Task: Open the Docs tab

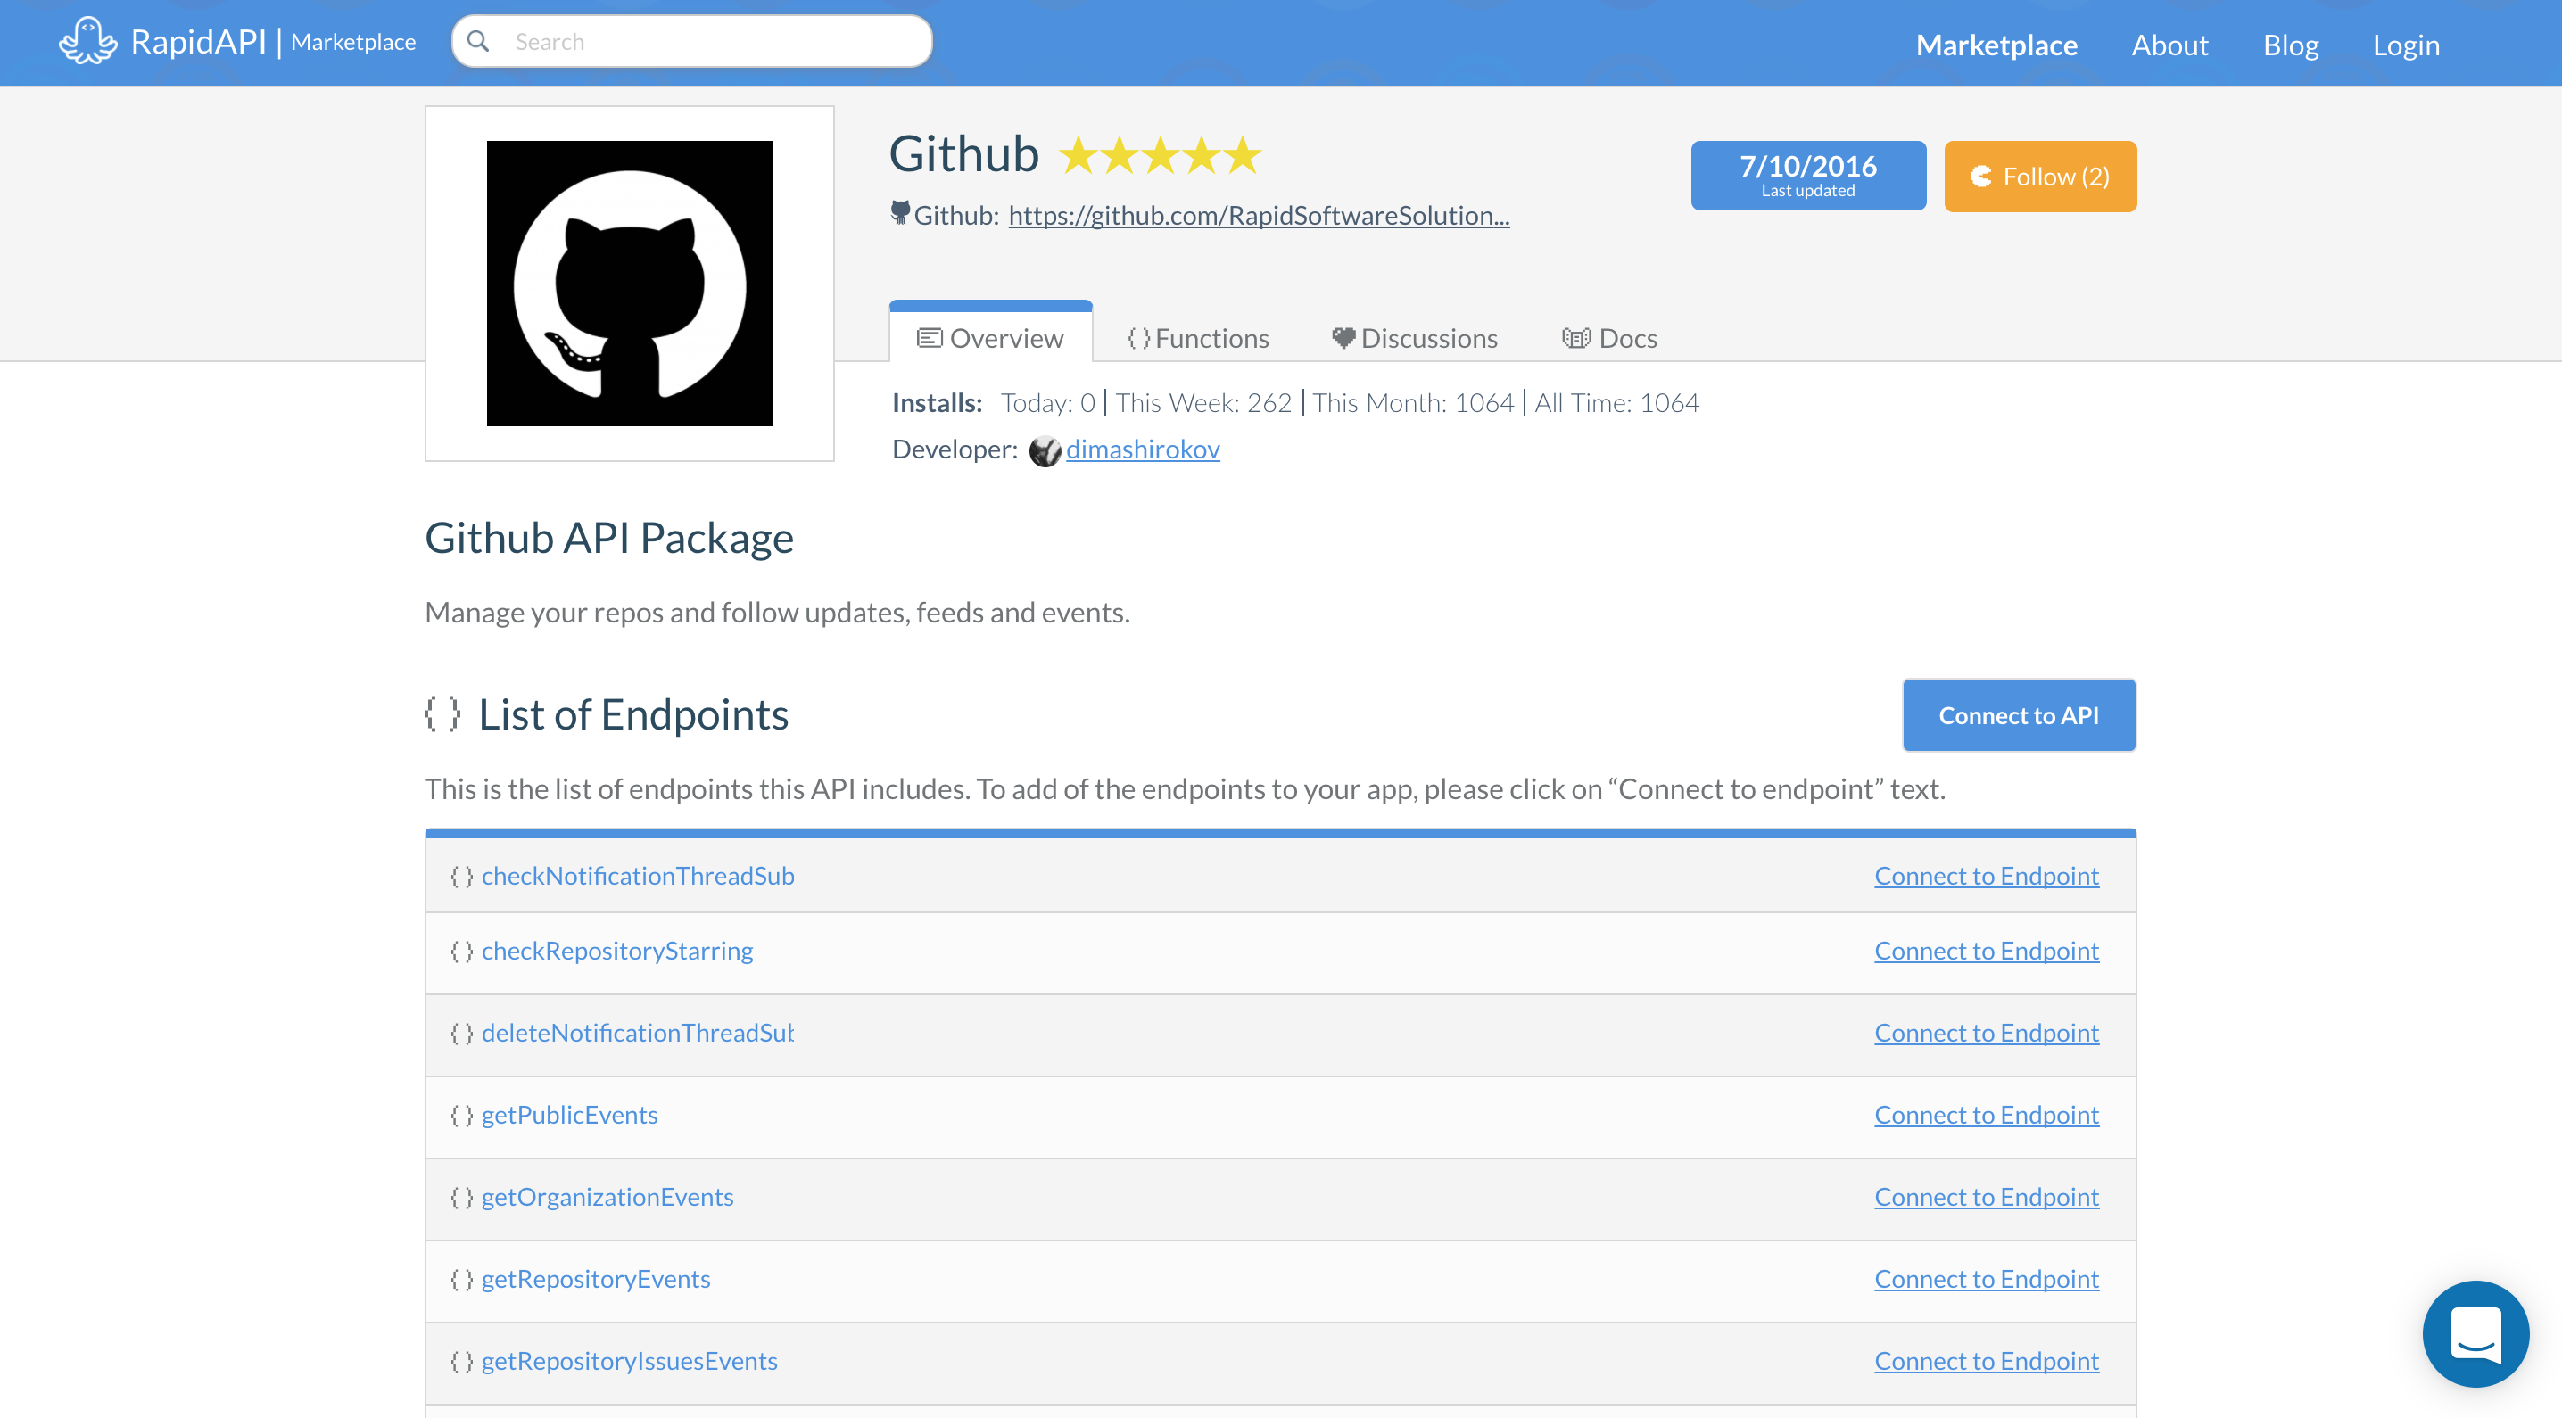Action: pos(1609,338)
